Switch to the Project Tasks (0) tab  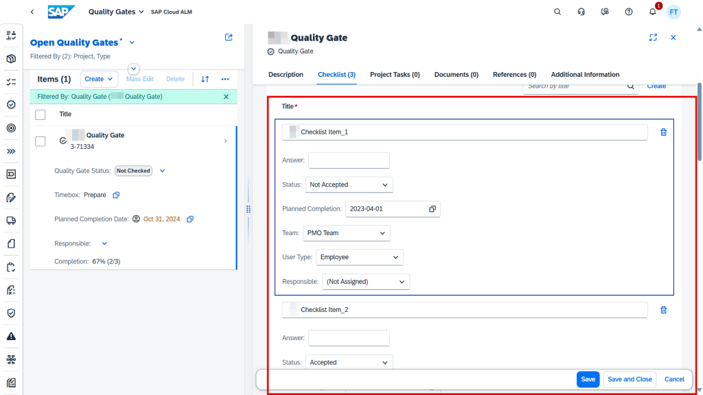coord(395,75)
